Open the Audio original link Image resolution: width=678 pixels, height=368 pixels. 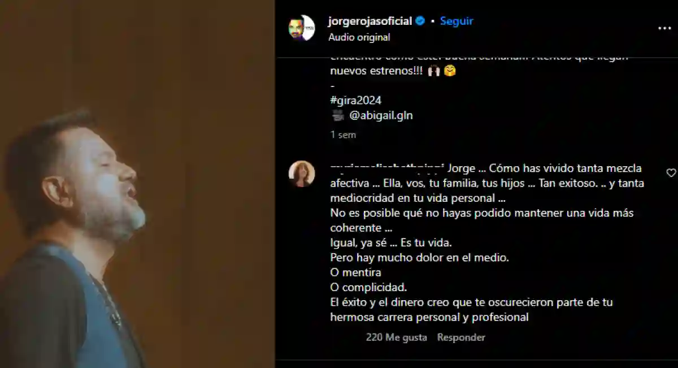[359, 37]
